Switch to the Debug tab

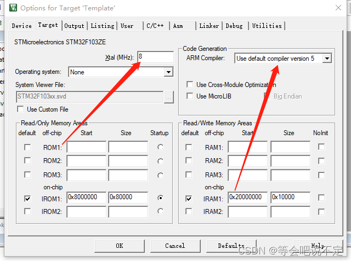pos(234,26)
